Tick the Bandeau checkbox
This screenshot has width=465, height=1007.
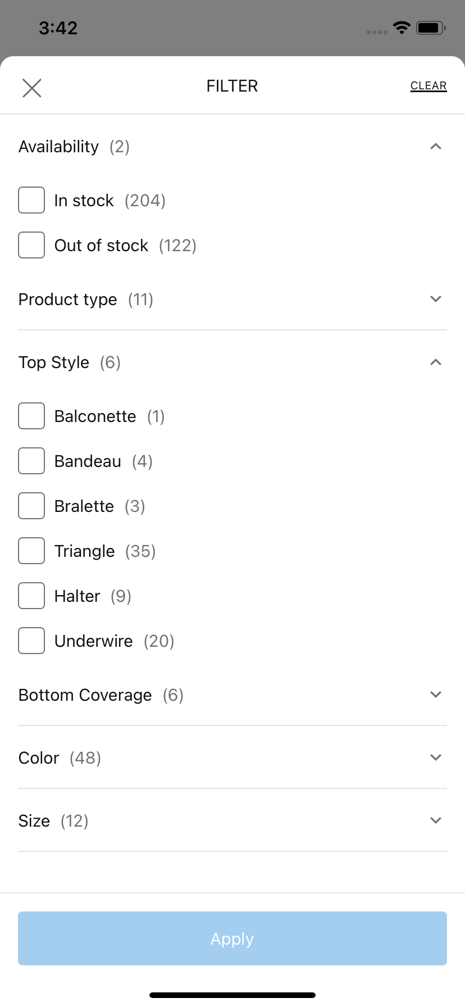point(31,461)
